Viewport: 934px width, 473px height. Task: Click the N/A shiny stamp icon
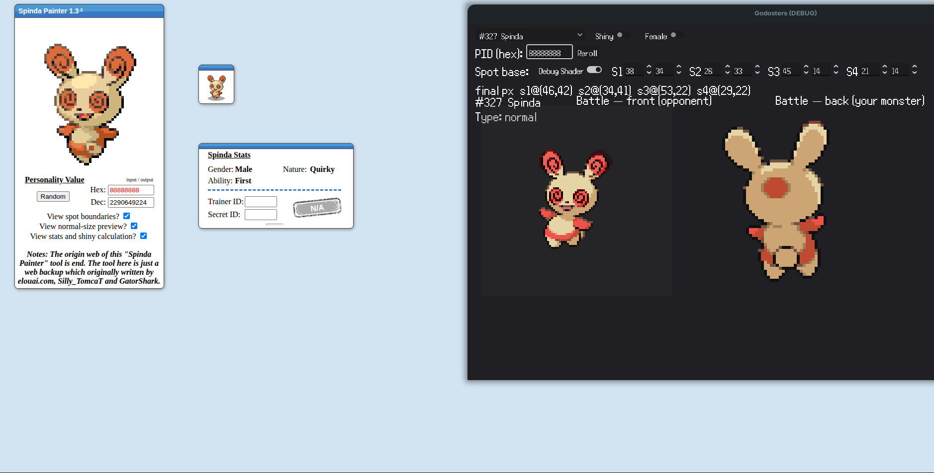pos(317,208)
